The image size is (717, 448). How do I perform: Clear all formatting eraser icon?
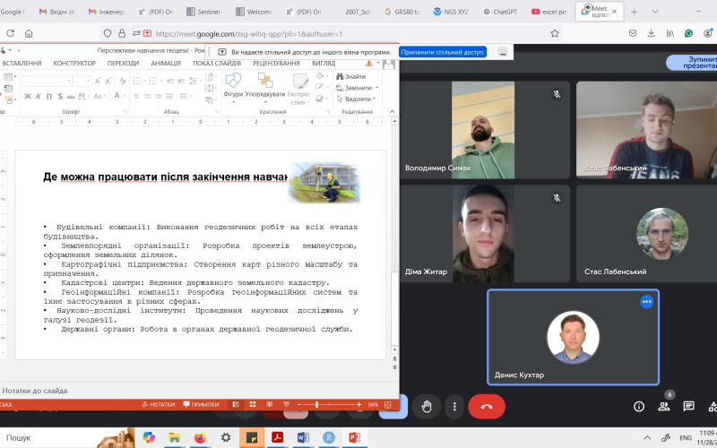[x=123, y=81]
